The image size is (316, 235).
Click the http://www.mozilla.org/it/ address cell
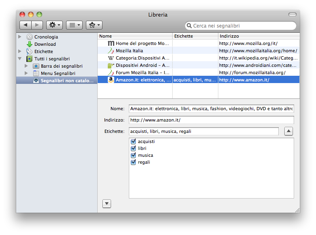(259, 43)
